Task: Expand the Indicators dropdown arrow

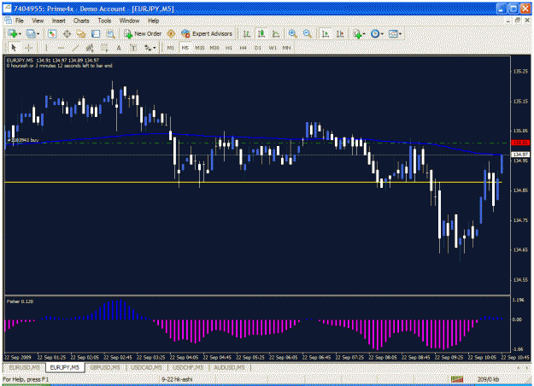Action: (364, 34)
